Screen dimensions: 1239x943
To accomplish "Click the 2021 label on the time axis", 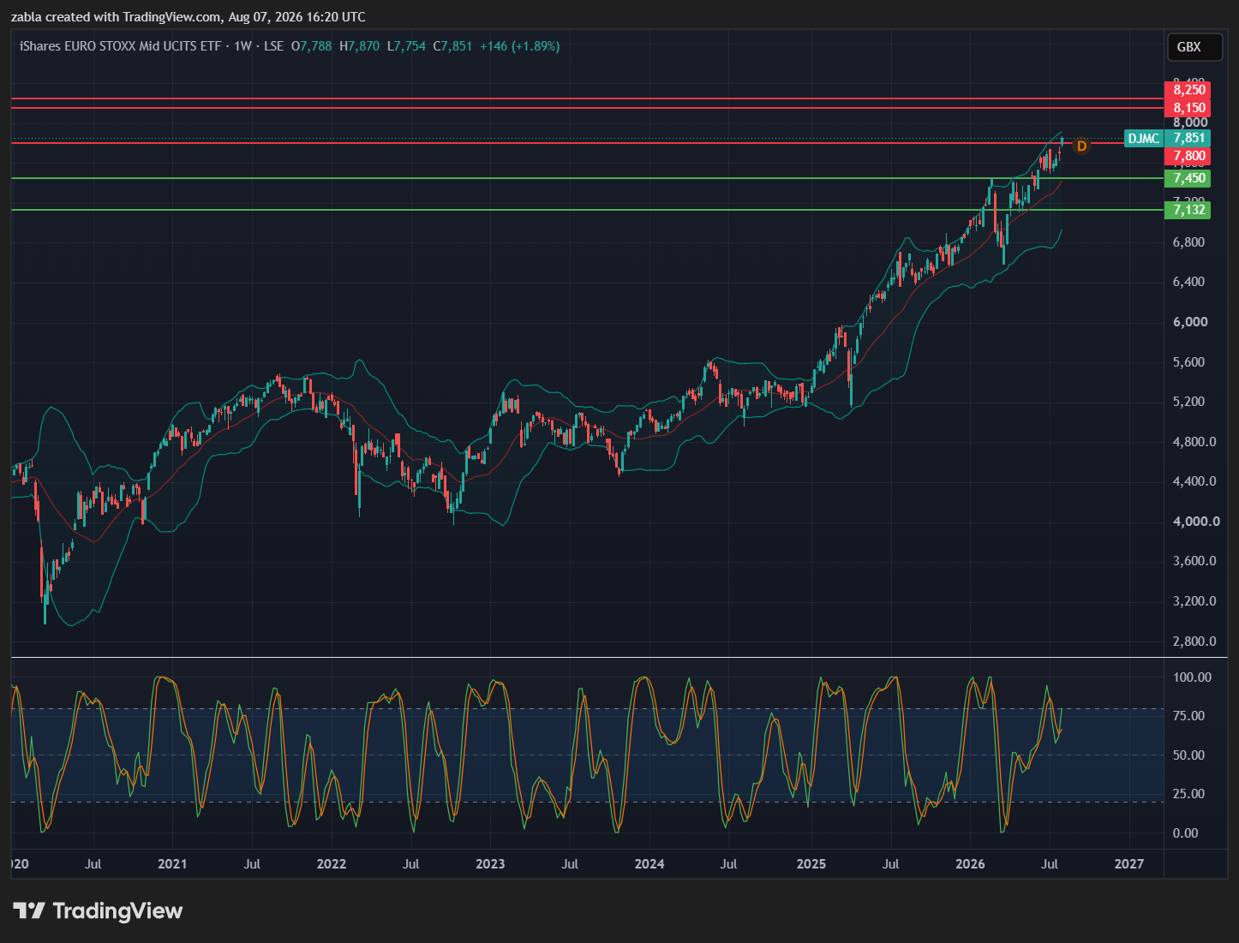I will pyautogui.click(x=172, y=864).
